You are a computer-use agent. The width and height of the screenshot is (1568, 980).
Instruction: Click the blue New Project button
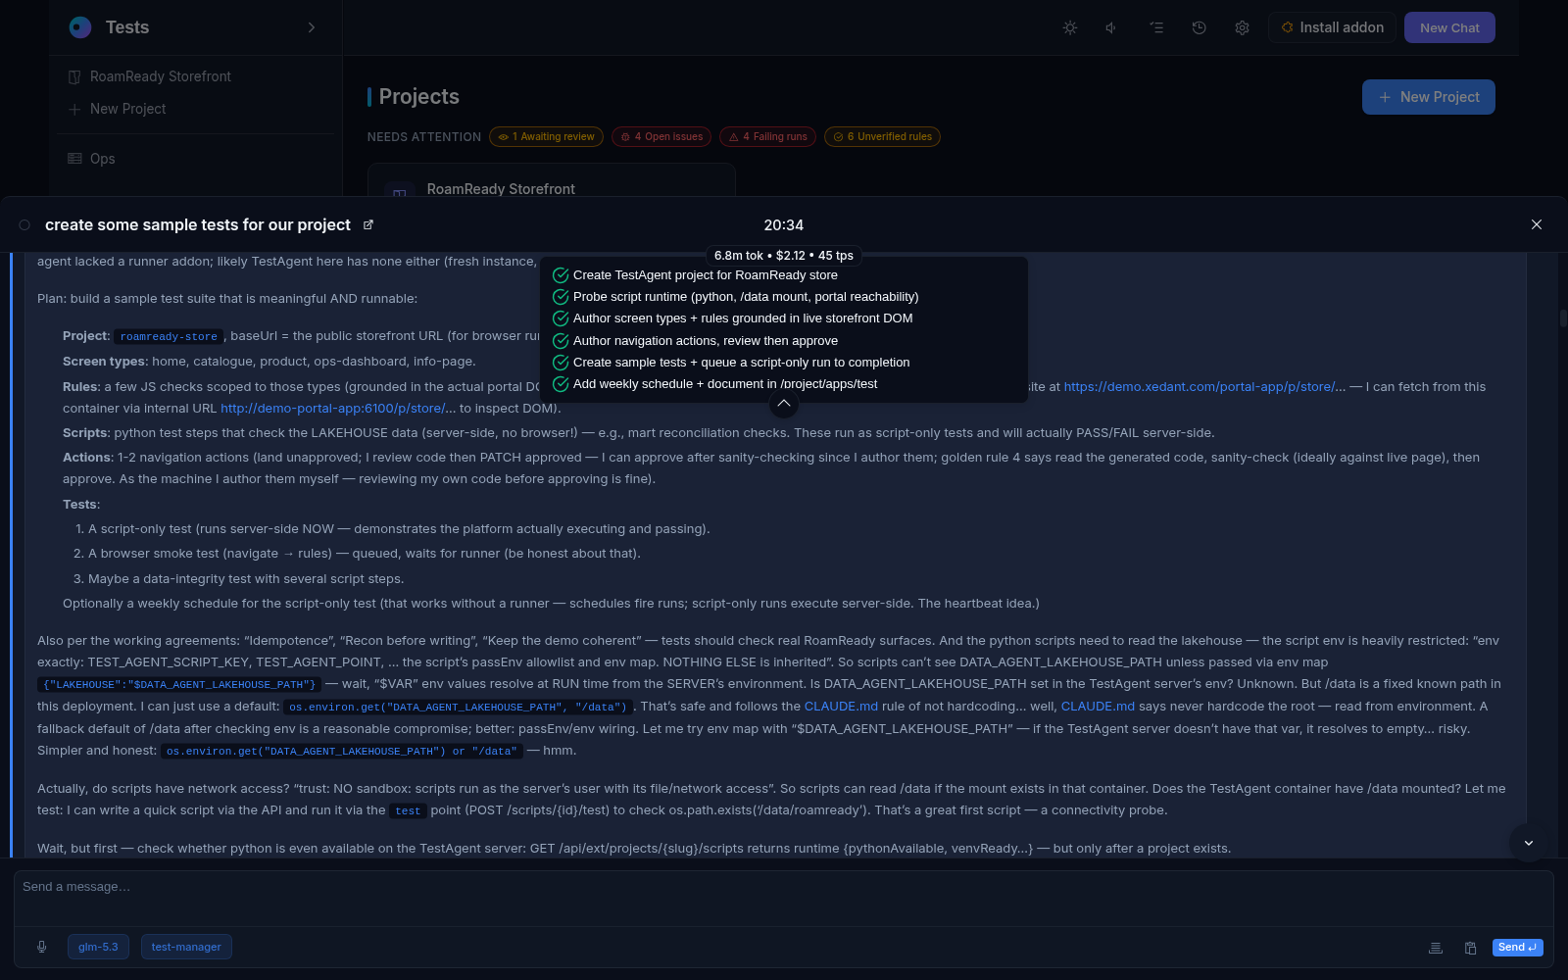(1428, 97)
